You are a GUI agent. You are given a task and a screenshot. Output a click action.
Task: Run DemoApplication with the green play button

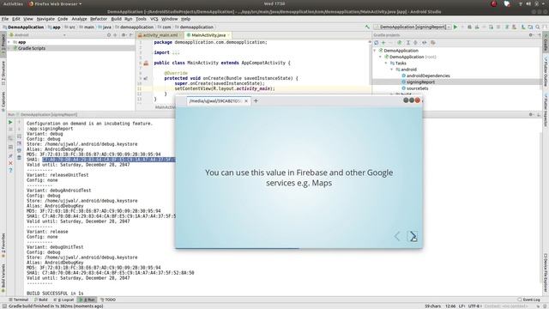pos(455,27)
